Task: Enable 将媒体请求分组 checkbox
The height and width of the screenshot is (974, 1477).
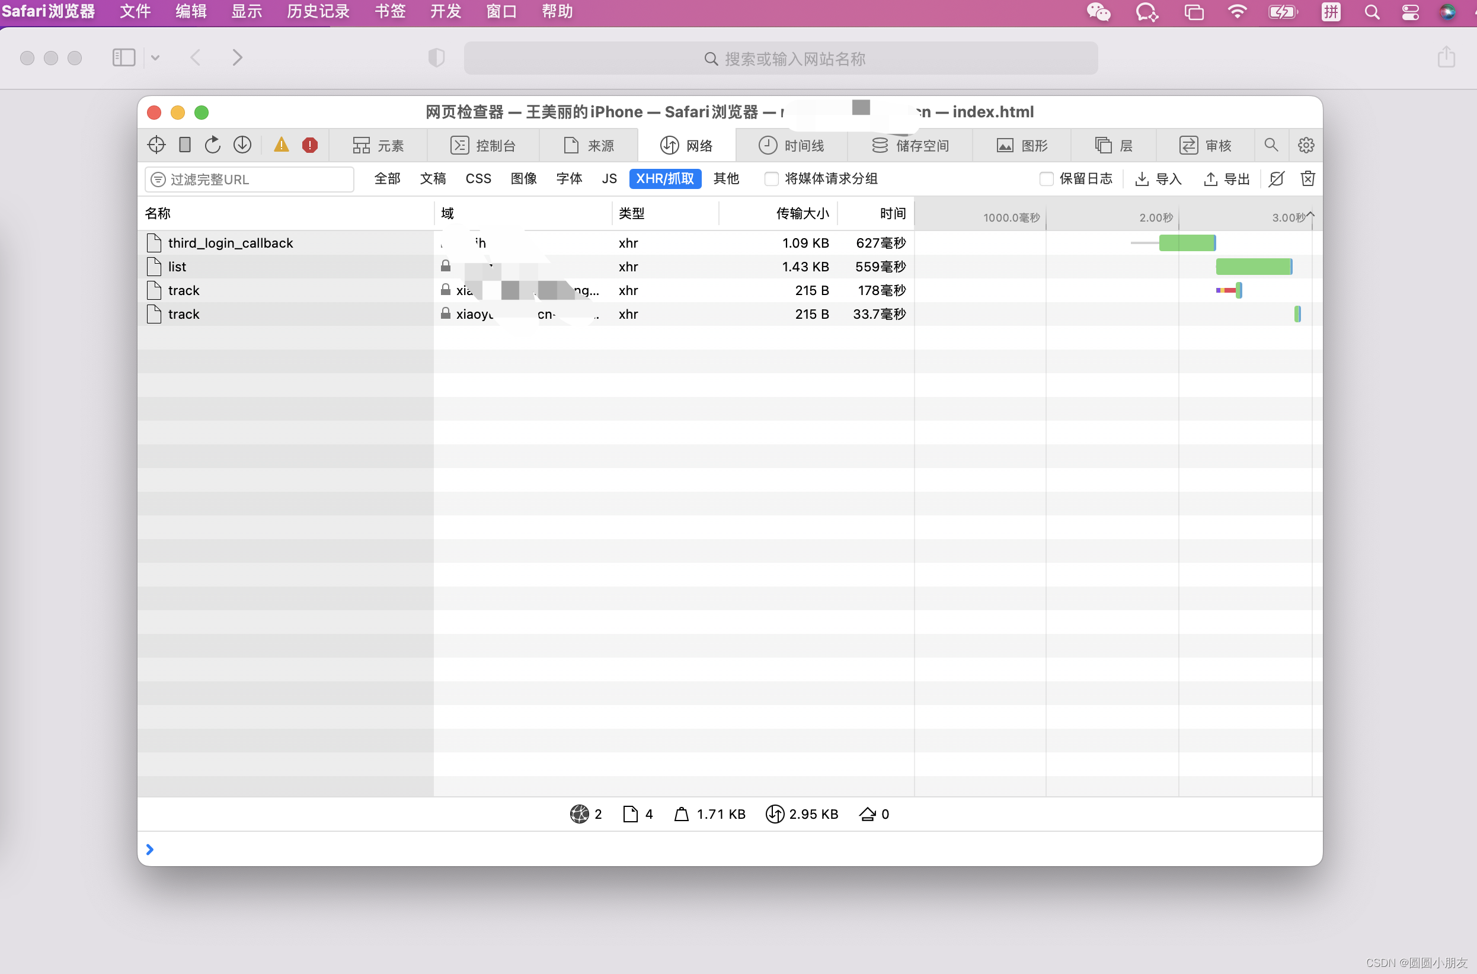Action: point(771,179)
